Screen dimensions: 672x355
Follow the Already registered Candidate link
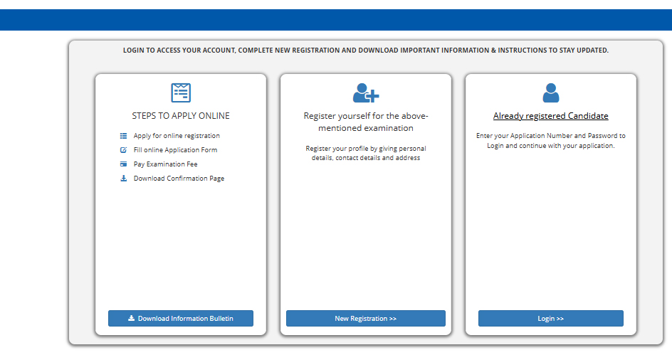[551, 116]
